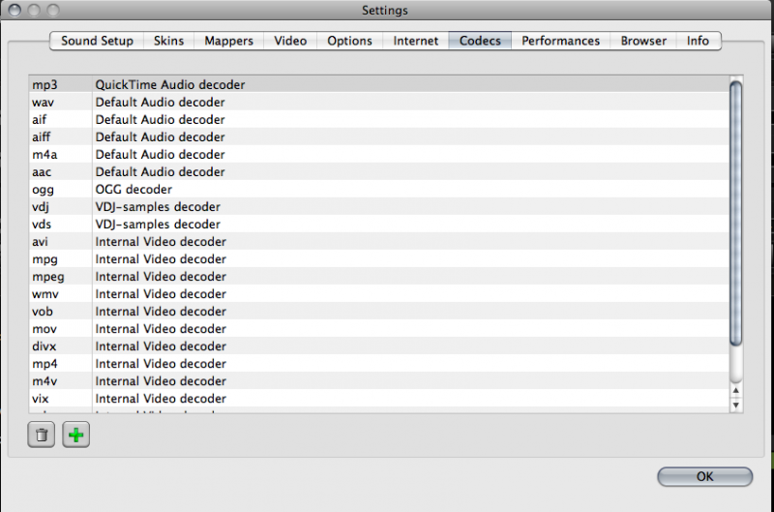Screen dimensions: 774x512
Task: Select the wmv Internal Video decoder row
Action: (x=377, y=294)
